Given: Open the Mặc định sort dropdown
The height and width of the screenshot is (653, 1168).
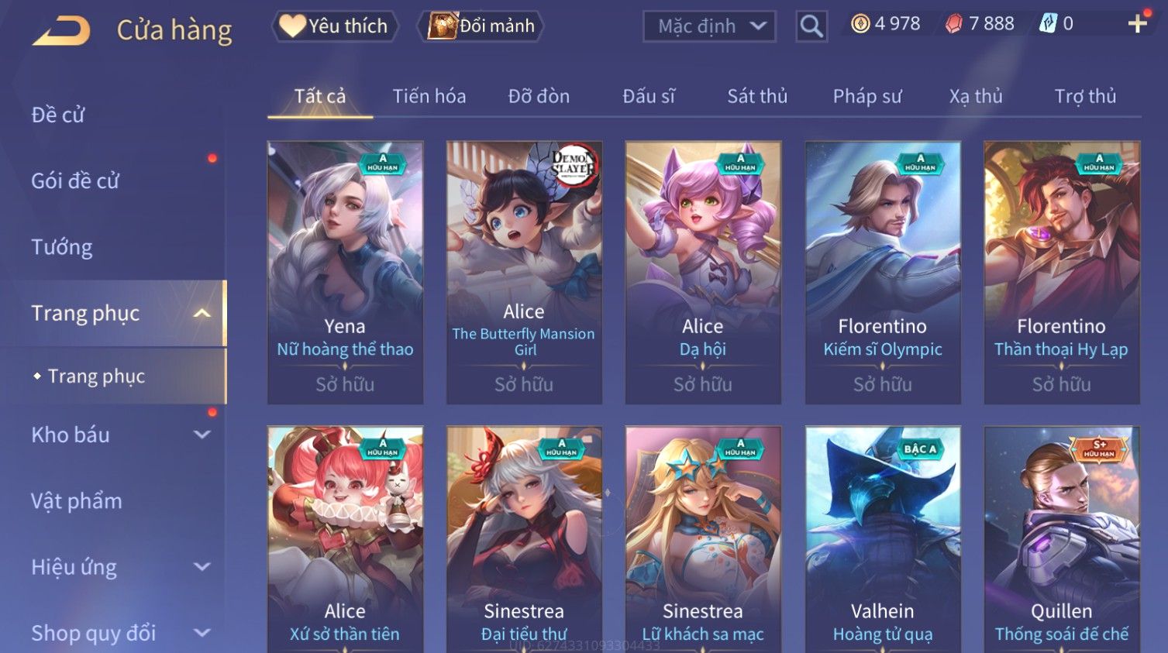Looking at the screenshot, I should (709, 26).
